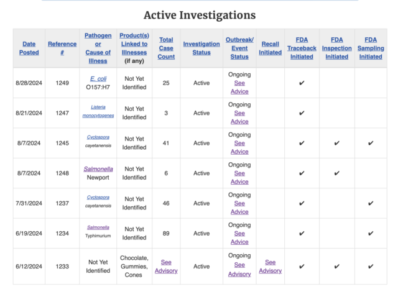Open See Advice for the E. coli investigation
Screen dimensions: 398x289
[x=239, y=87]
